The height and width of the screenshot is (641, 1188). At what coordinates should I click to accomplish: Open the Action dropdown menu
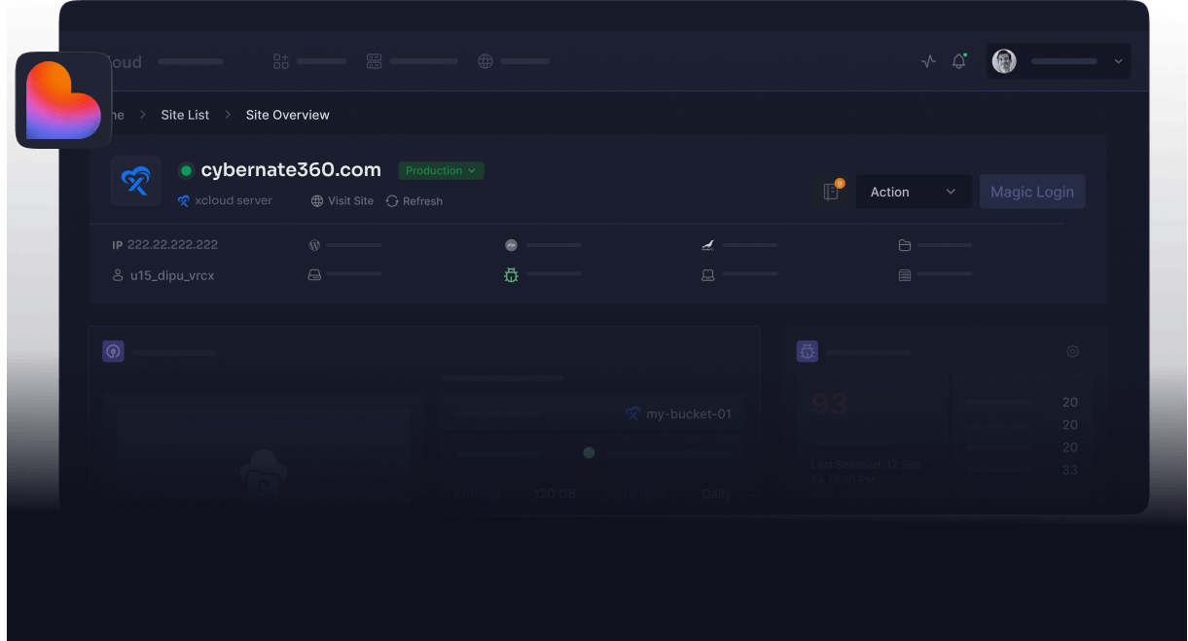[x=913, y=192]
